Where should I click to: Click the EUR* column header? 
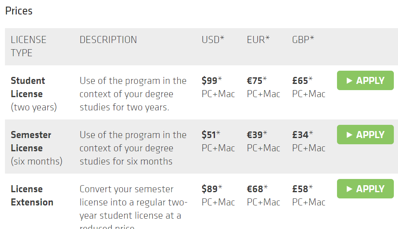[258, 40]
